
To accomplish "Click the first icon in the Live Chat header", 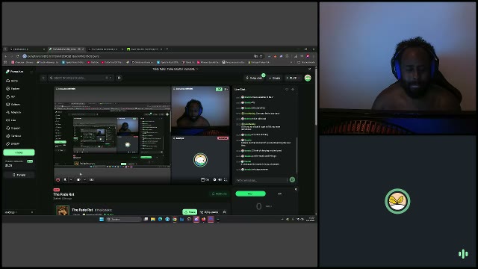I will click(287, 90).
